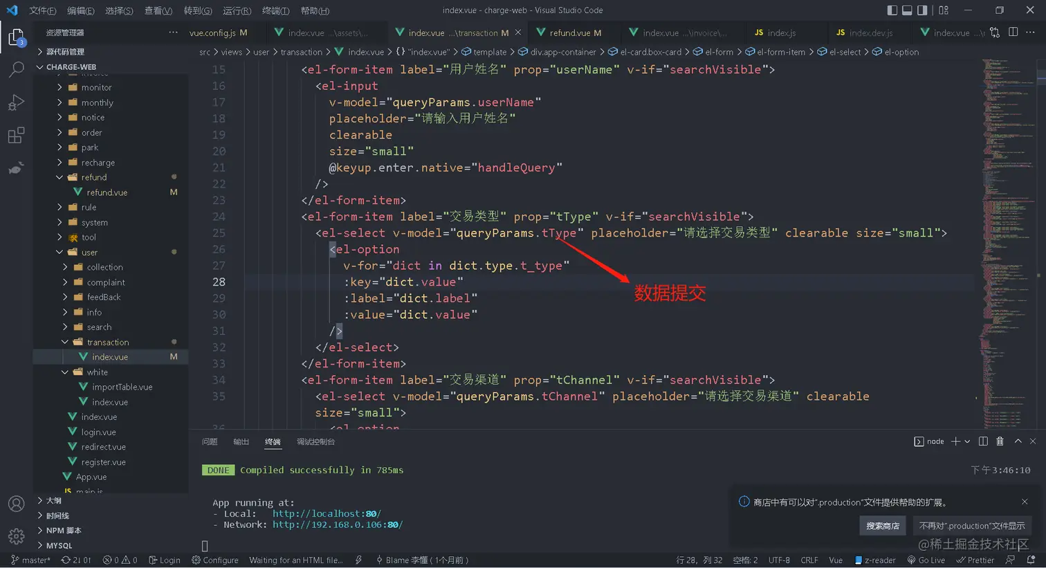Maximize the terminal panel with the up chevron
The height and width of the screenshot is (568, 1046).
[1018, 441]
